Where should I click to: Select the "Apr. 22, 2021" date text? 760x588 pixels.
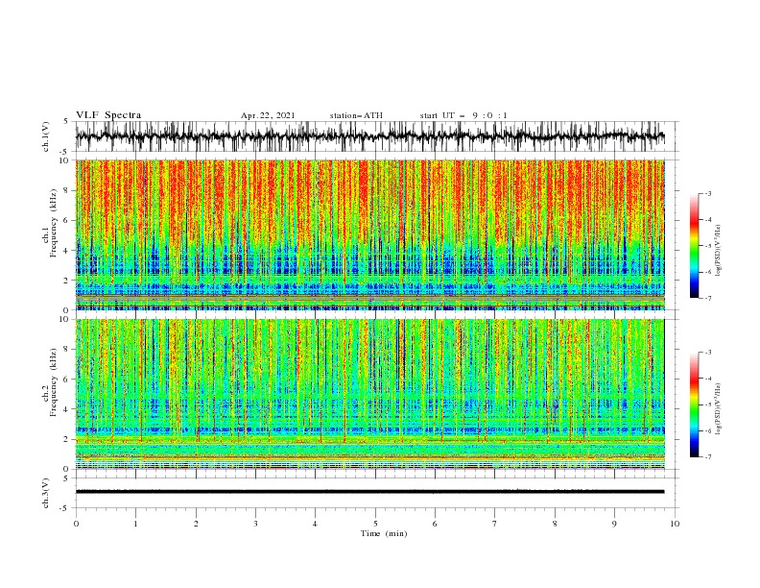(x=268, y=115)
